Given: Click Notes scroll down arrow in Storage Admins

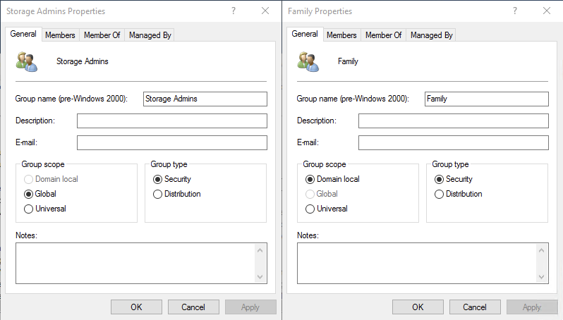Looking at the screenshot, I should click(260, 276).
